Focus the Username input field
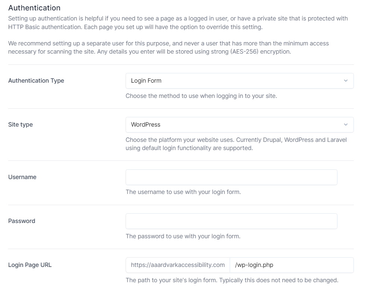 [x=231, y=177]
